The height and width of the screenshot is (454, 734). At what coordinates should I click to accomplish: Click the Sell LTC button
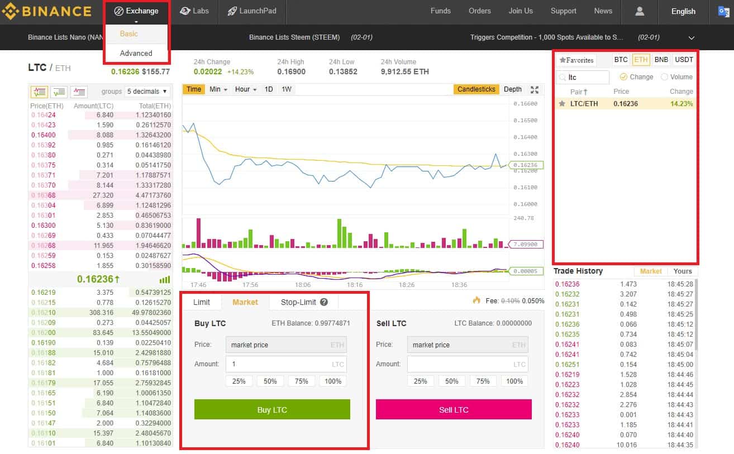(454, 409)
